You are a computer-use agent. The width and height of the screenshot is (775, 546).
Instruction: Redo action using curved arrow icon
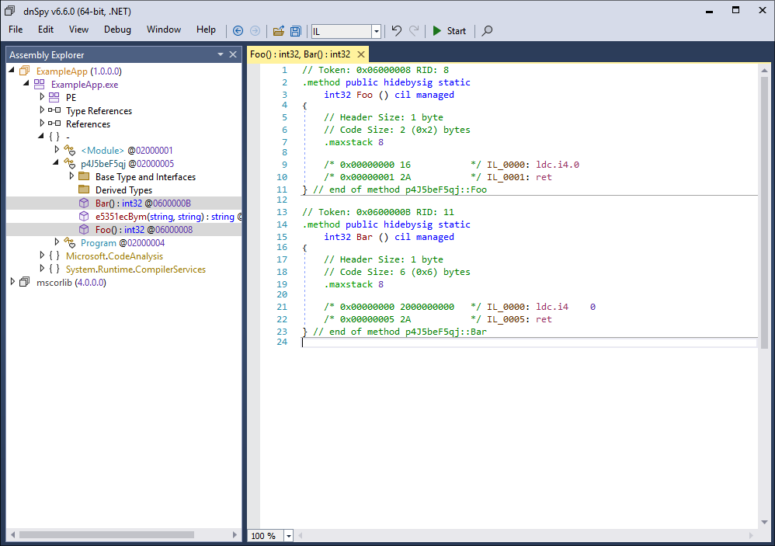414,30
